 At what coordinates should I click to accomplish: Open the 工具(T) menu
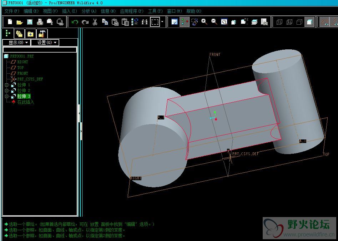(155, 11)
